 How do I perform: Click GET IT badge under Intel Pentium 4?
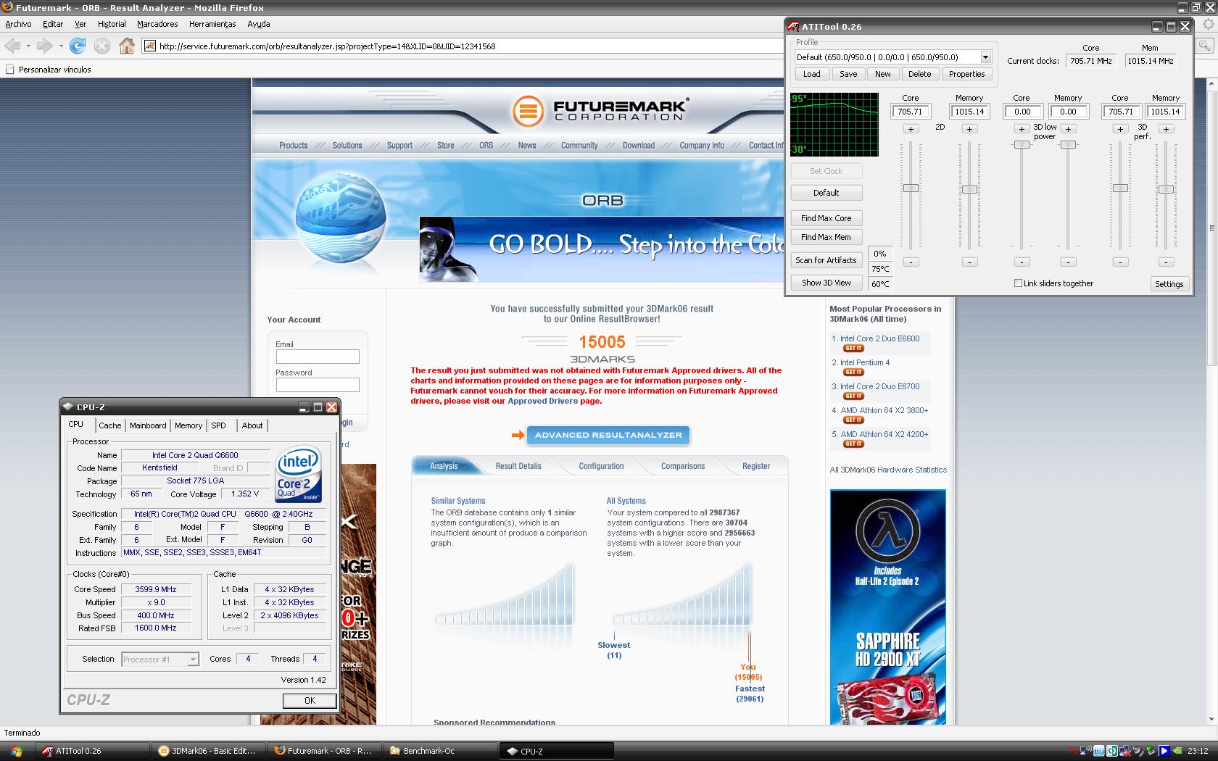pos(853,373)
